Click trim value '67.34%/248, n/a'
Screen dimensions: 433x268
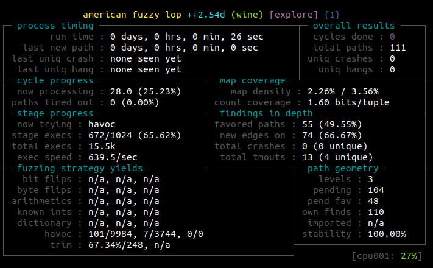[129, 245]
